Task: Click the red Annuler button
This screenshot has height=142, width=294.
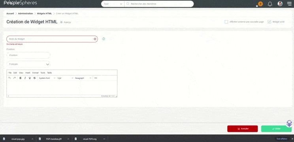Action: click(x=243, y=129)
